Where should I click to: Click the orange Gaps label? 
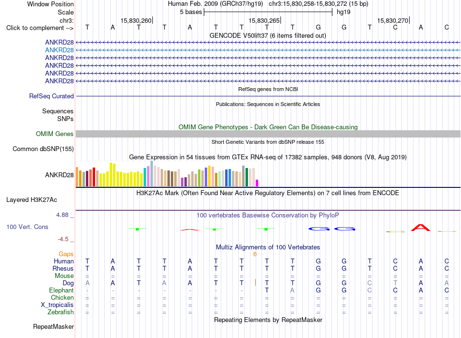click(x=66, y=254)
